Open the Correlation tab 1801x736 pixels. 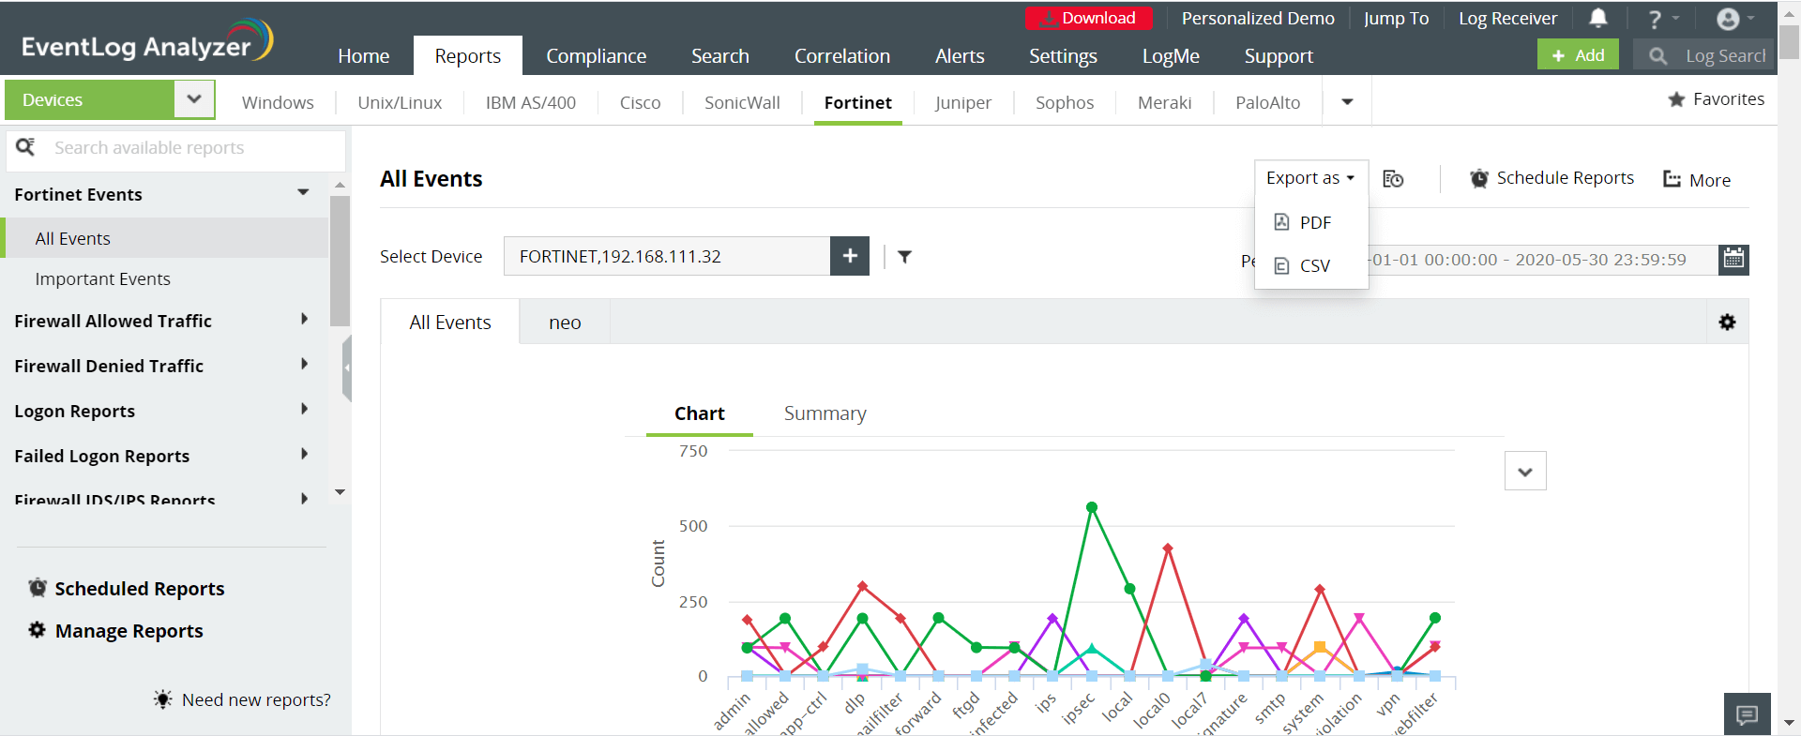842,56
